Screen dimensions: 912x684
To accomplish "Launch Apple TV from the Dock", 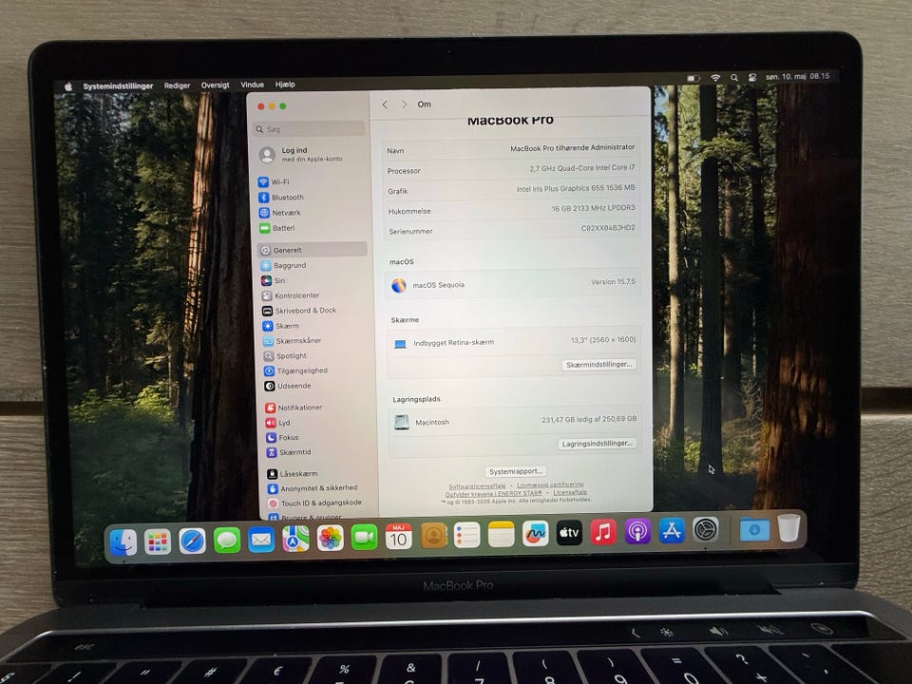I will tap(569, 533).
